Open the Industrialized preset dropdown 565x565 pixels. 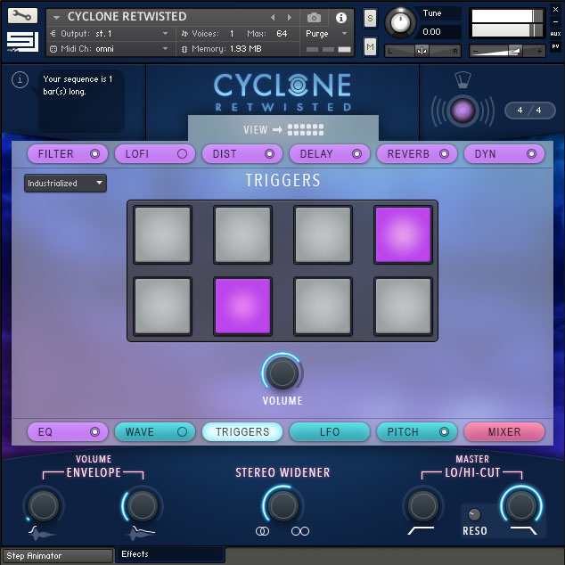coord(65,184)
